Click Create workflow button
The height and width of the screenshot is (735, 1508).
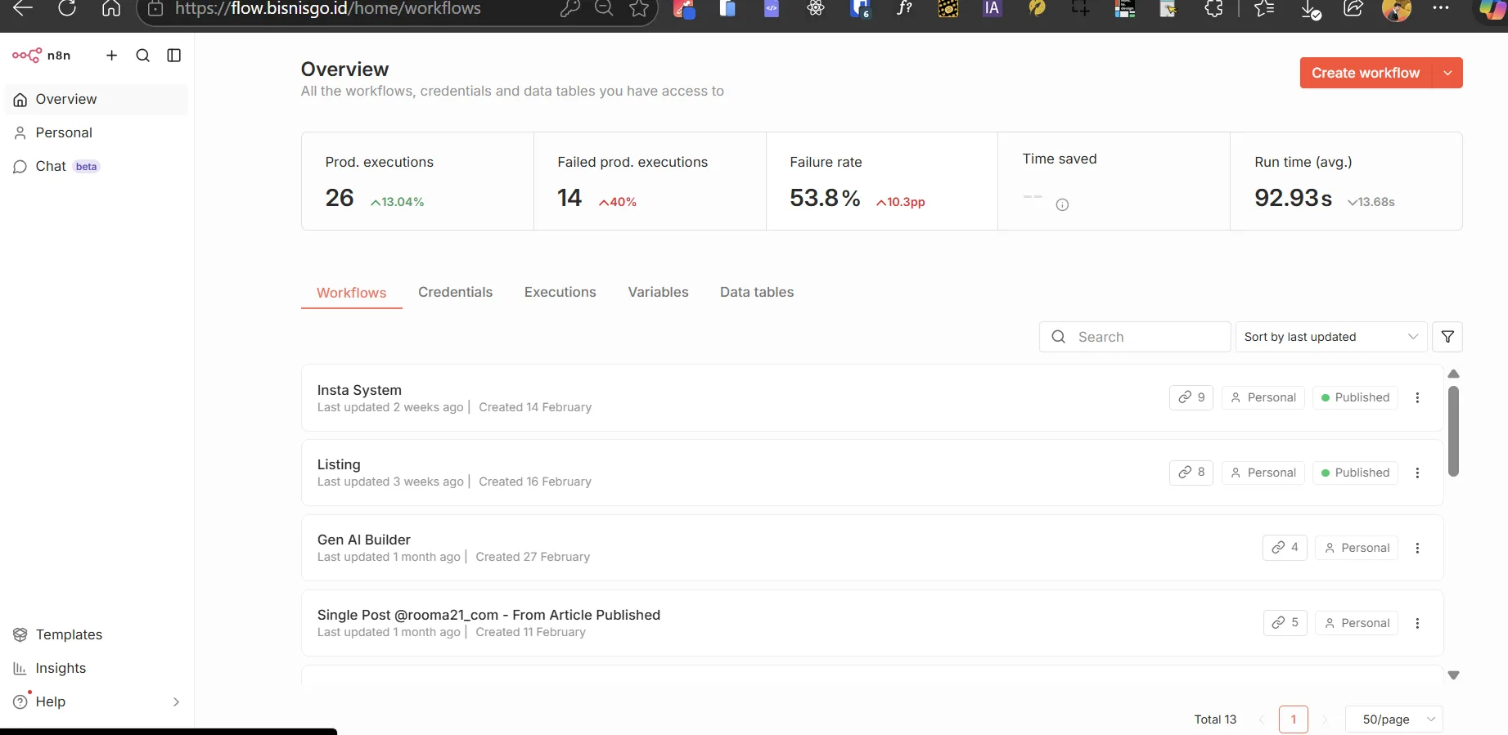click(x=1366, y=73)
